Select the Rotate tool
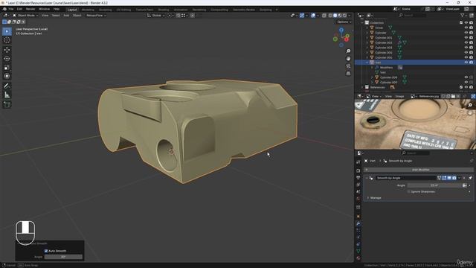Image resolution: width=476 pixels, height=268 pixels. tap(7, 58)
